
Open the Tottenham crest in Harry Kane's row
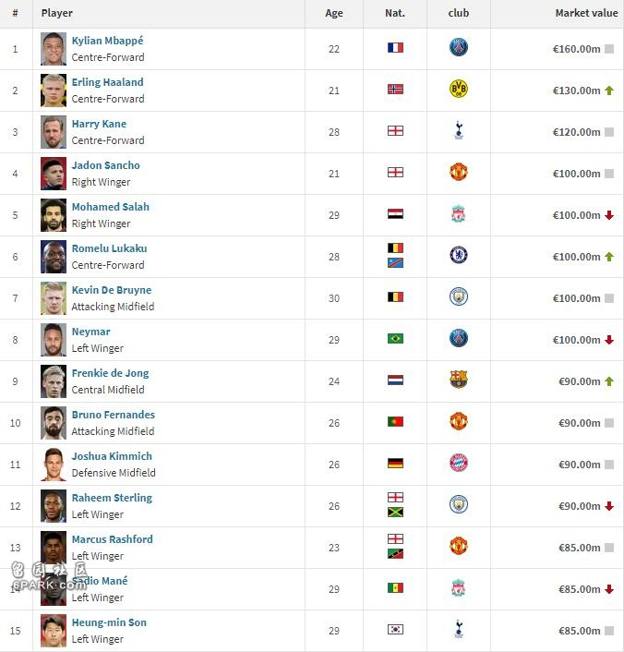coord(459,130)
